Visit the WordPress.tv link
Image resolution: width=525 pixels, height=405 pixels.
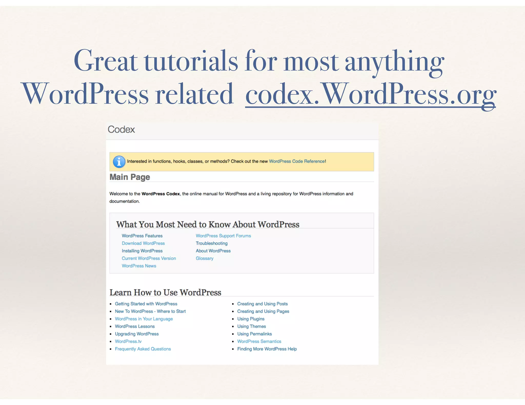click(x=128, y=341)
